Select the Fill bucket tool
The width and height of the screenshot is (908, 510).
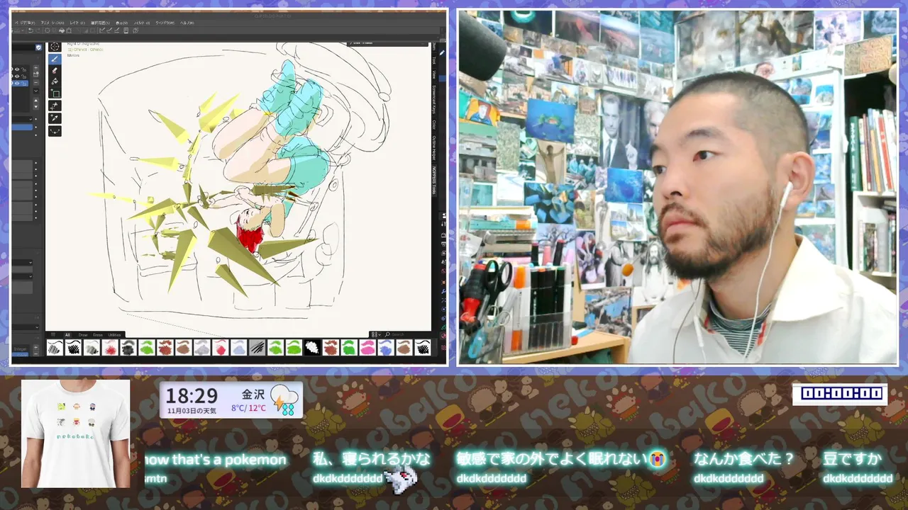point(55,81)
